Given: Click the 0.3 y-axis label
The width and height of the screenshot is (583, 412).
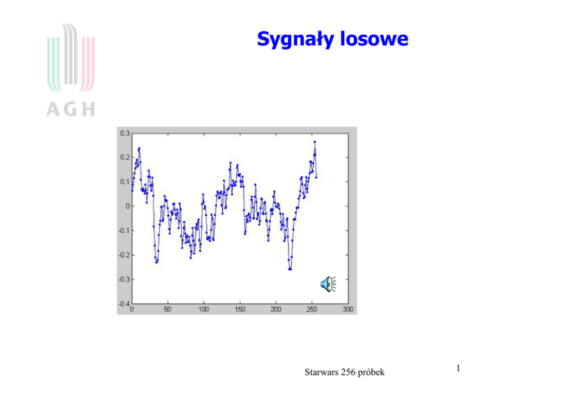Looking at the screenshot, I should point(125,133).
